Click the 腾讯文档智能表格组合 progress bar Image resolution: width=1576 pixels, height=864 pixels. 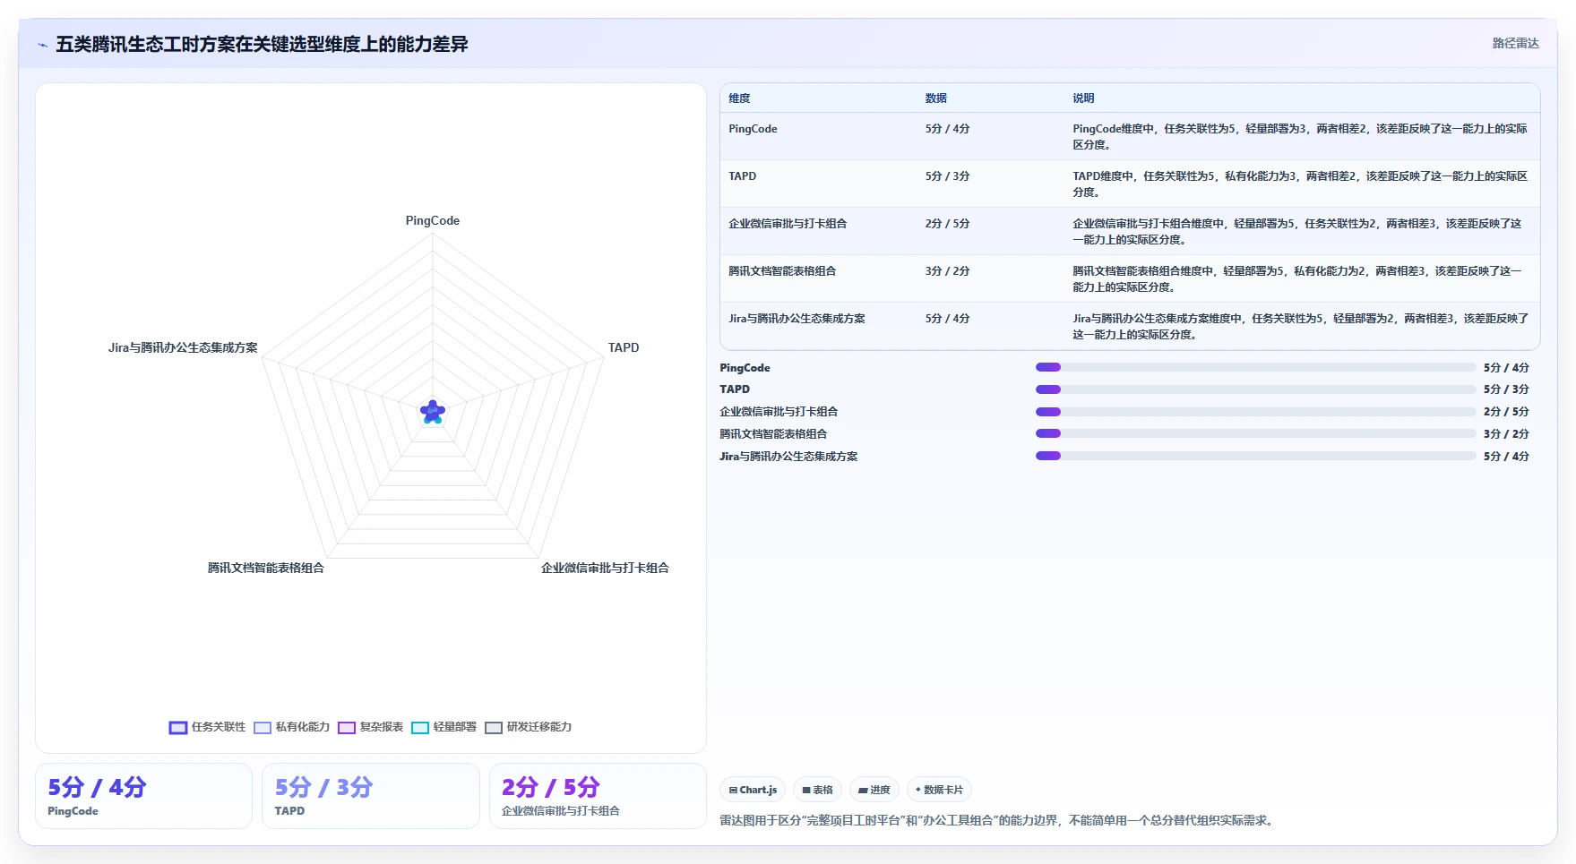tap(1255, 433)
